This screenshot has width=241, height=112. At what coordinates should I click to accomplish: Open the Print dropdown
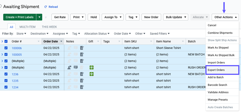click(x=78, y=17)
